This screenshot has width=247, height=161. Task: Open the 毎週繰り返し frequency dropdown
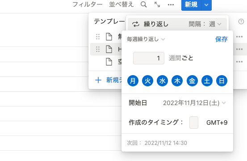coord(146,39)
